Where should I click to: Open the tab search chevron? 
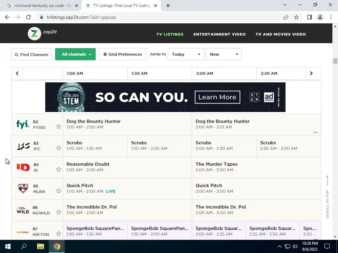[285, 5]
